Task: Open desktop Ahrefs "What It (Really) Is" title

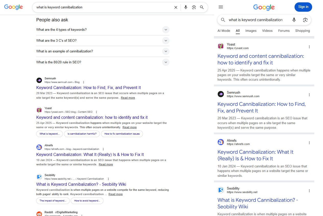Action: (90, 154)
